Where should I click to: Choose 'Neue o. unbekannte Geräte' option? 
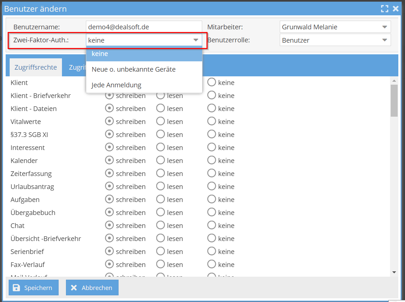[x=134, y=69]
